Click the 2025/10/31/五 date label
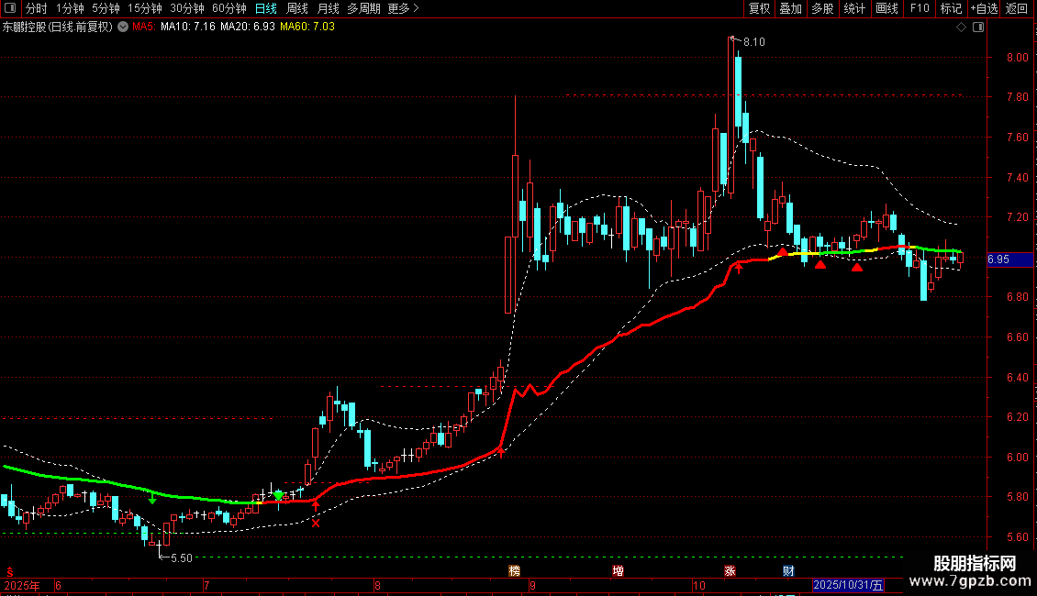The height and width of the screenshot is (596, 1037). click(x=848, y=585)
